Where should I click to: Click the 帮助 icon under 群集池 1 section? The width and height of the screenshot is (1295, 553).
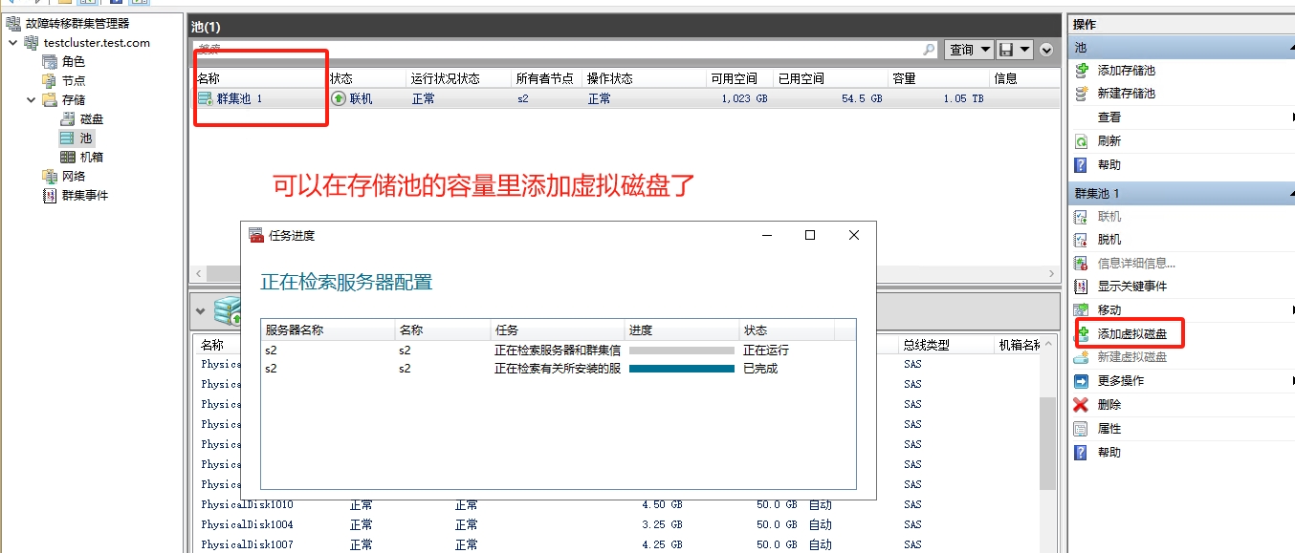tap(1082, 453)
